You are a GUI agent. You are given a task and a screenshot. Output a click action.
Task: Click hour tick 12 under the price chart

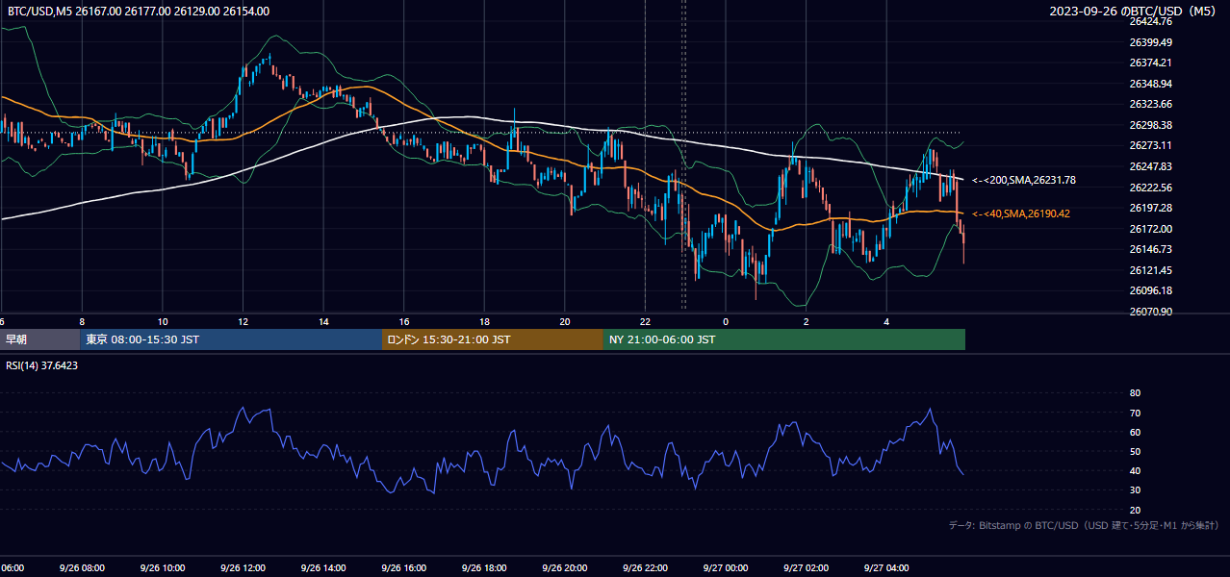[243, 321]
